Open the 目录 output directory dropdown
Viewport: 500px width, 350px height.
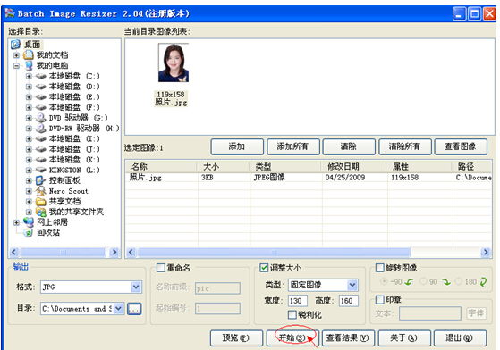118,308
